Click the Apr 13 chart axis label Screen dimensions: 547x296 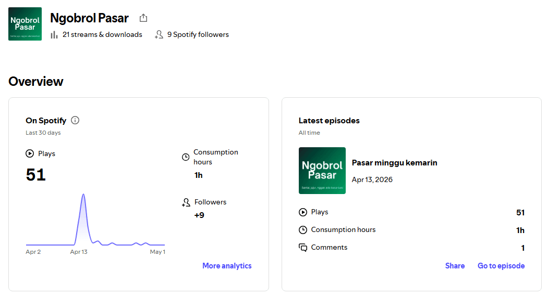click(x=79, y=252)
